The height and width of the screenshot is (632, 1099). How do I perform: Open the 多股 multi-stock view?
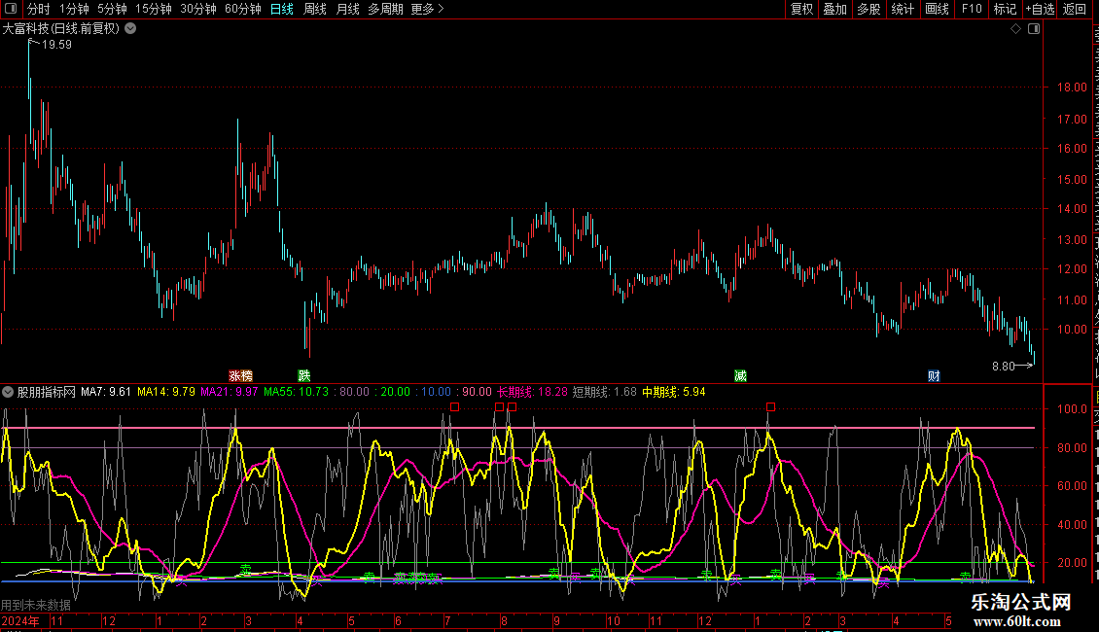(869, 9)
